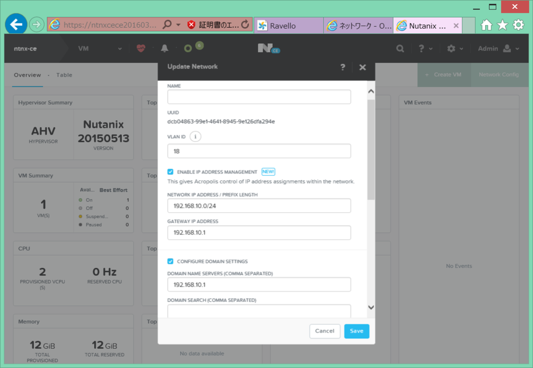Image resolution: width=533 pixels, height=368 pixels.
Task: Switch to the Ravello browser tab
Action: 288,26
